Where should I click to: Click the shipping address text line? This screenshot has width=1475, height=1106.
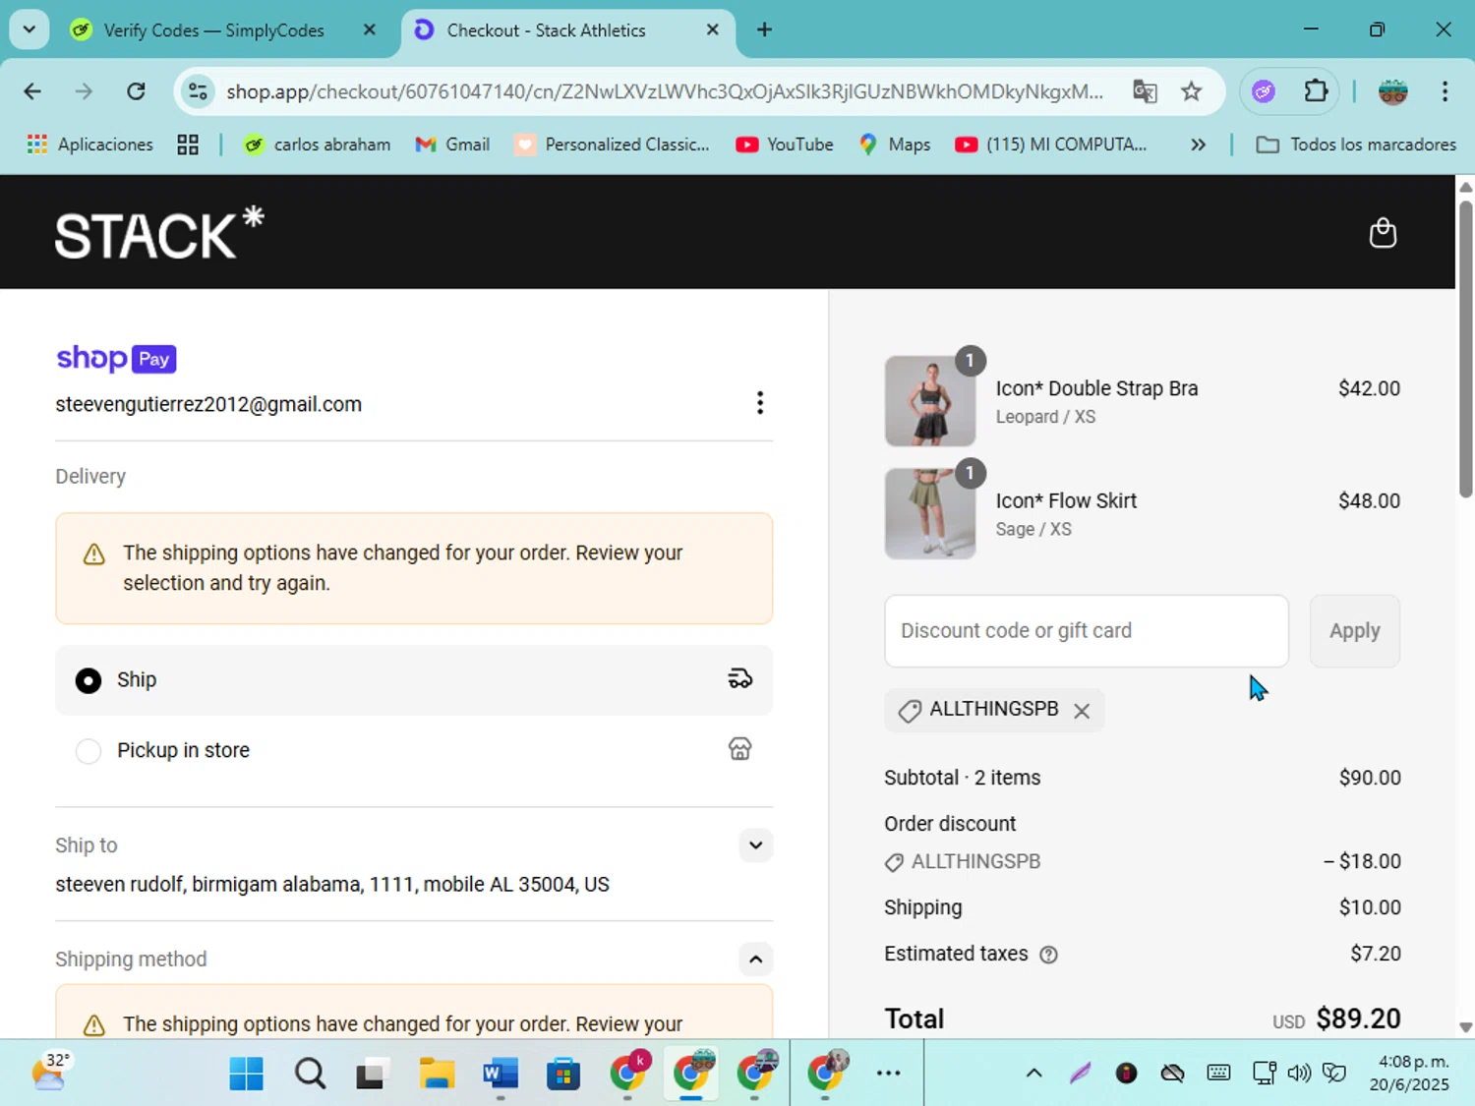click(x=332, y=884)
